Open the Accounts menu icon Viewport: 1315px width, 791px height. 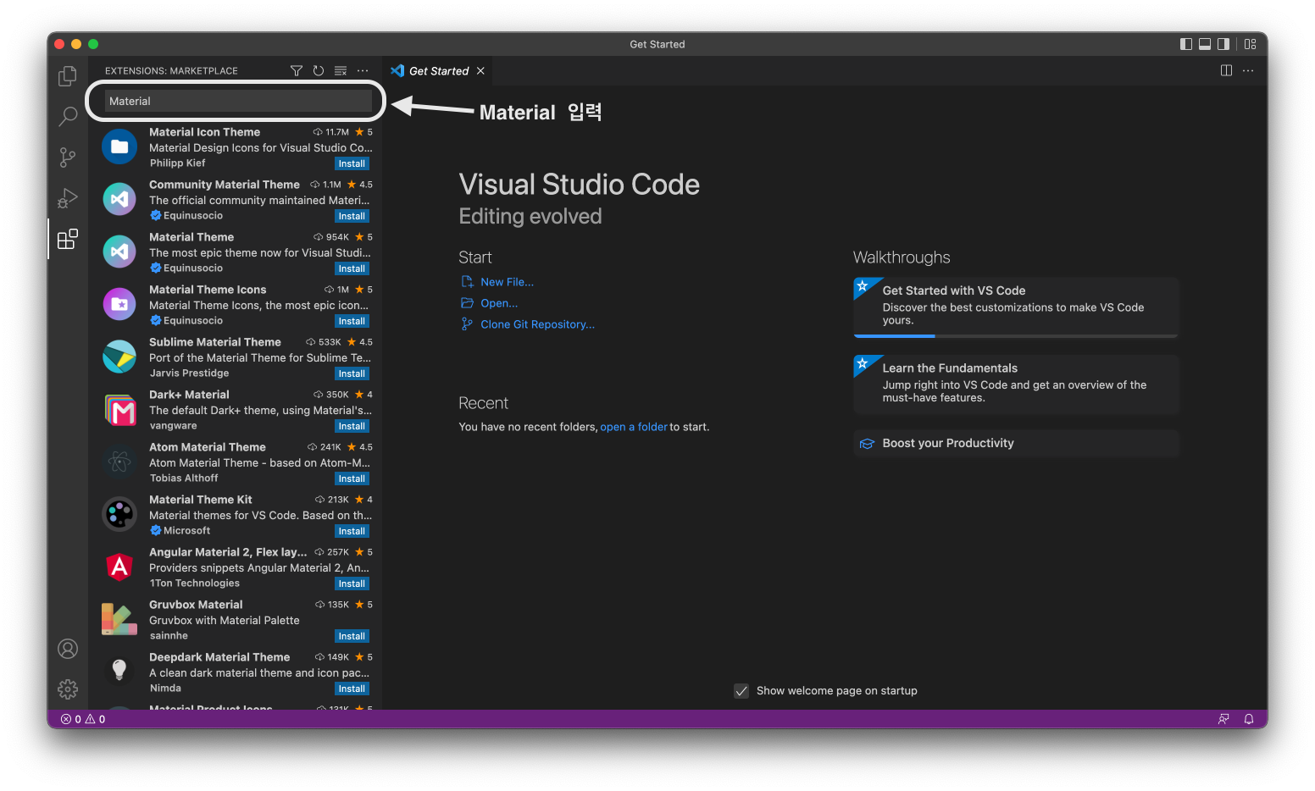point(68,649)
